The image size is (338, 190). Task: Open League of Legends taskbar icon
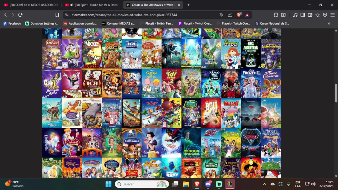230,184
